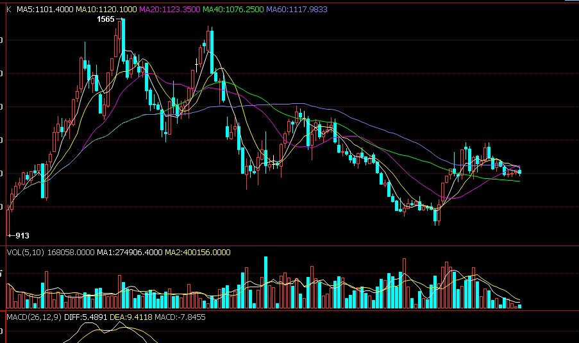579x343 pixels.
Task: Click the MA20:1123.3500 indicator label
Action: [x=169, y=10]
